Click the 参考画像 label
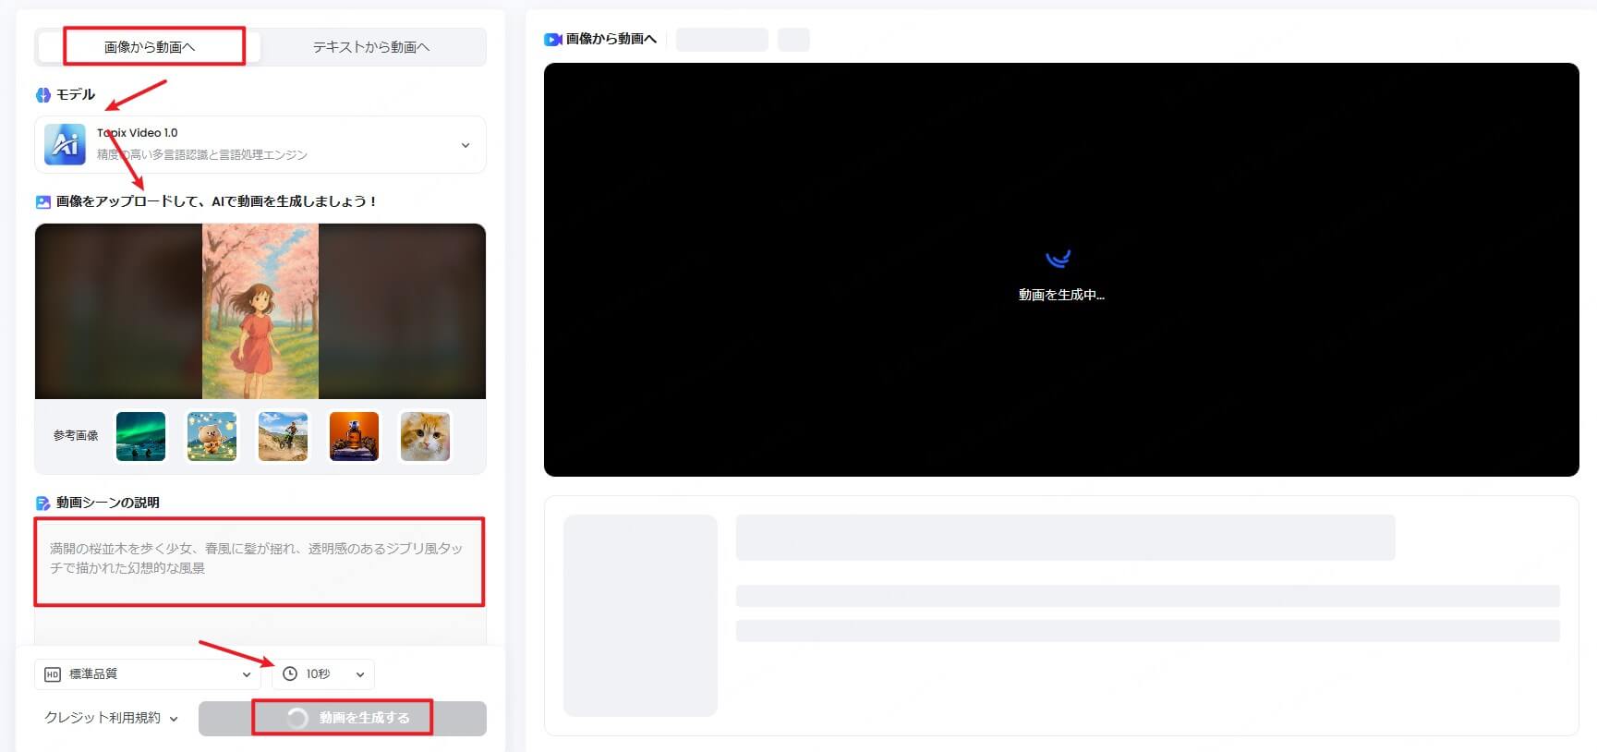The height and width of the screenshot is (752, 1597). pyautogui.click(x=76, y=436)
